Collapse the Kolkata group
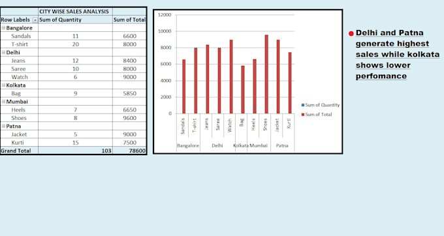Screen dimensions: 444x236 (3, 85)
